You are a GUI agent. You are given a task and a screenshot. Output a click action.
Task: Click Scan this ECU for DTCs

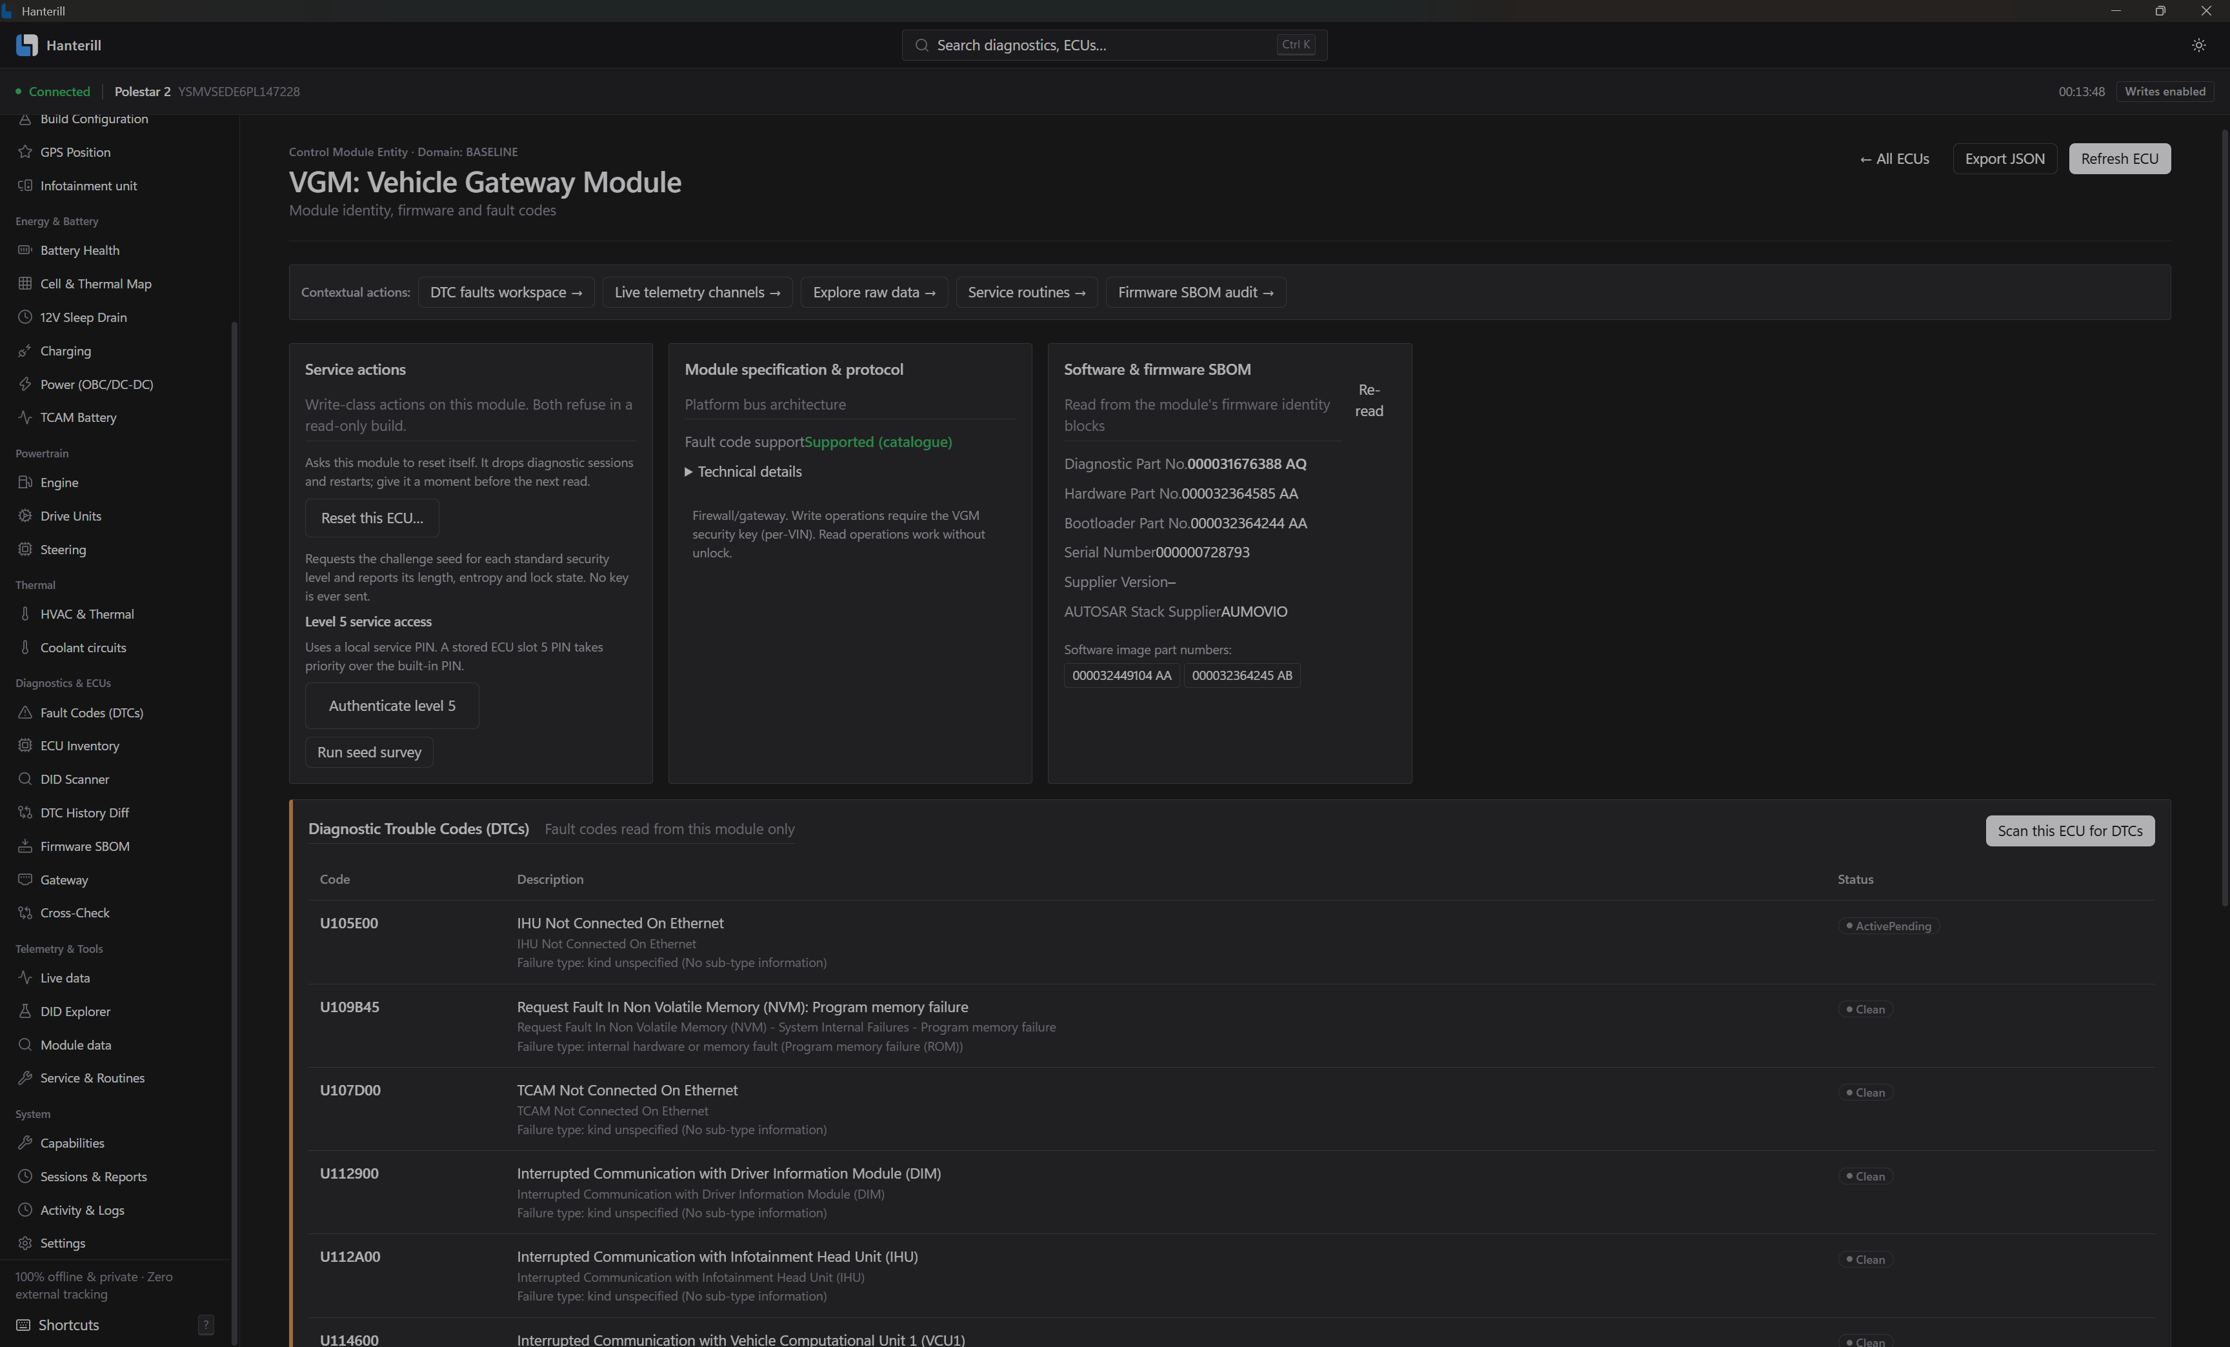click(x=2070, y=830)
